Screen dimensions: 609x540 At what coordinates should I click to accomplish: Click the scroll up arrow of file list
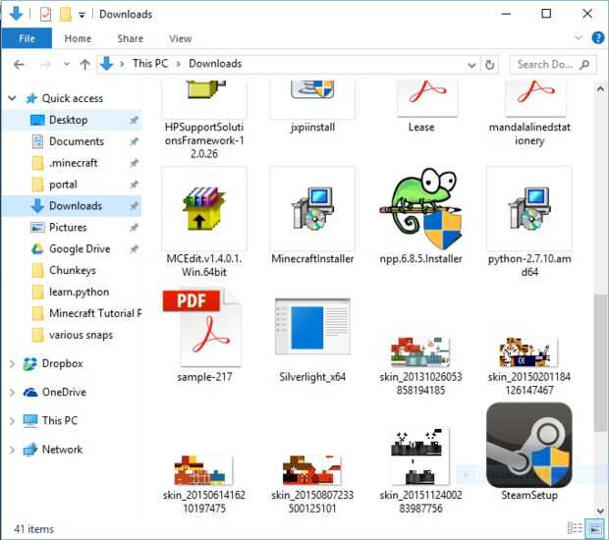pos(600,89)
